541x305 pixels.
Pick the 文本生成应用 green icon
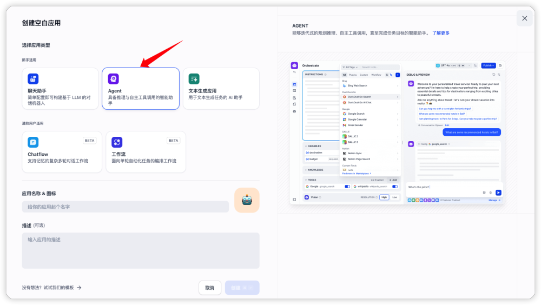point(194,79)
